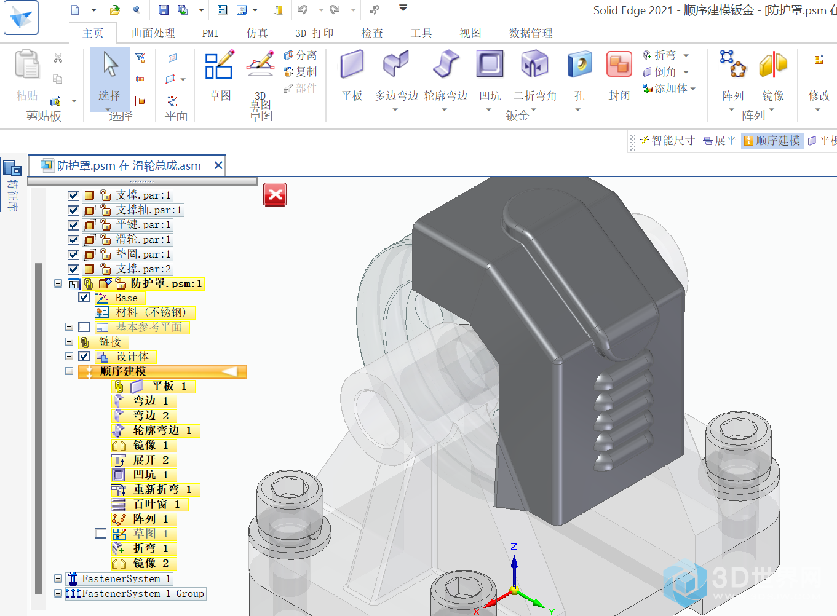Choose the 镜像 mirror tool
The image size is (837, 616).
773,76
